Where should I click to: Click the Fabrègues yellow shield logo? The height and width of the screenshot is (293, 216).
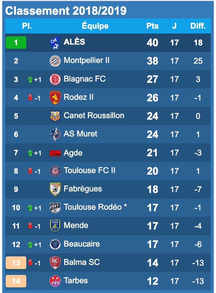click(x=55, y=189)
